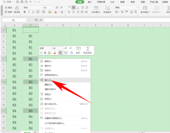
Task: Click the Name Box showing B1
Action: pos(14,20)
